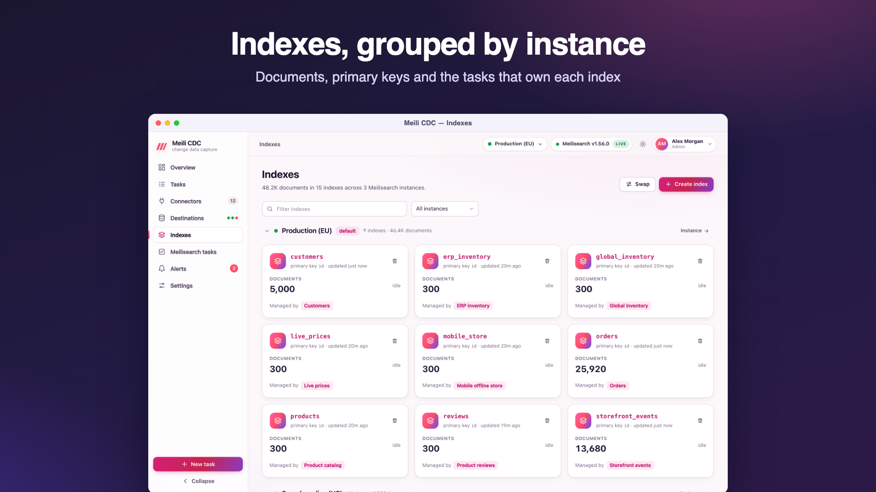Open the Global inventory task tag
876x492 pixels.
tap(629, 306)
